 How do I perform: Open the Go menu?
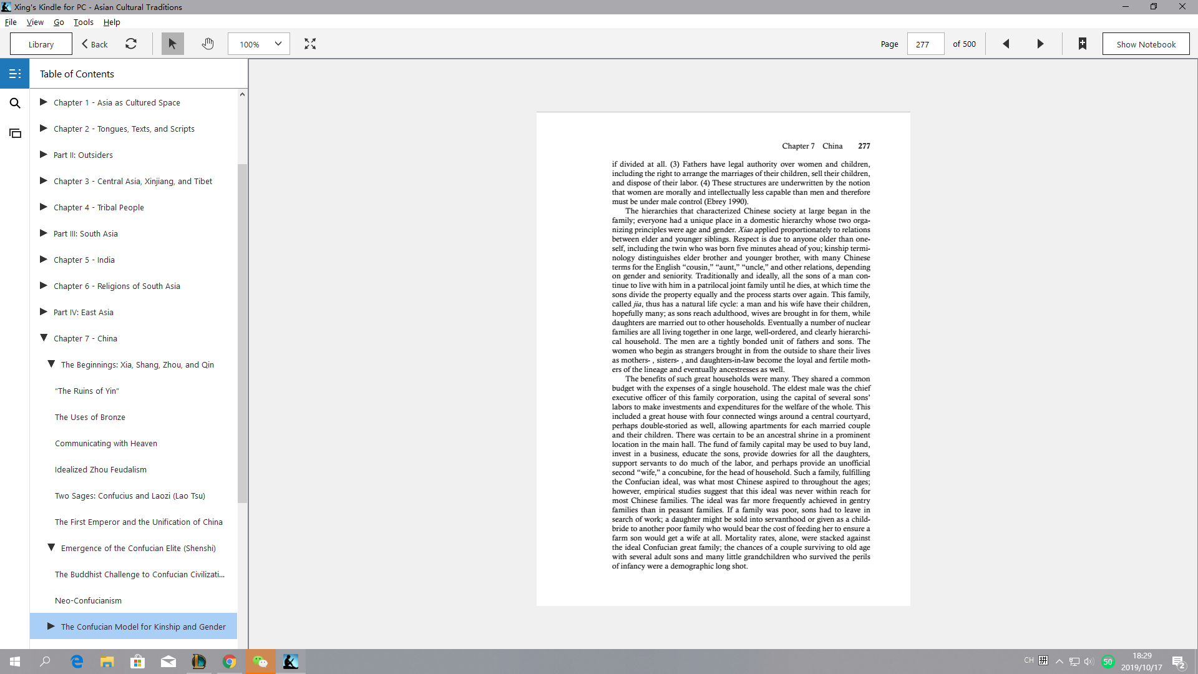click(59, 22)
